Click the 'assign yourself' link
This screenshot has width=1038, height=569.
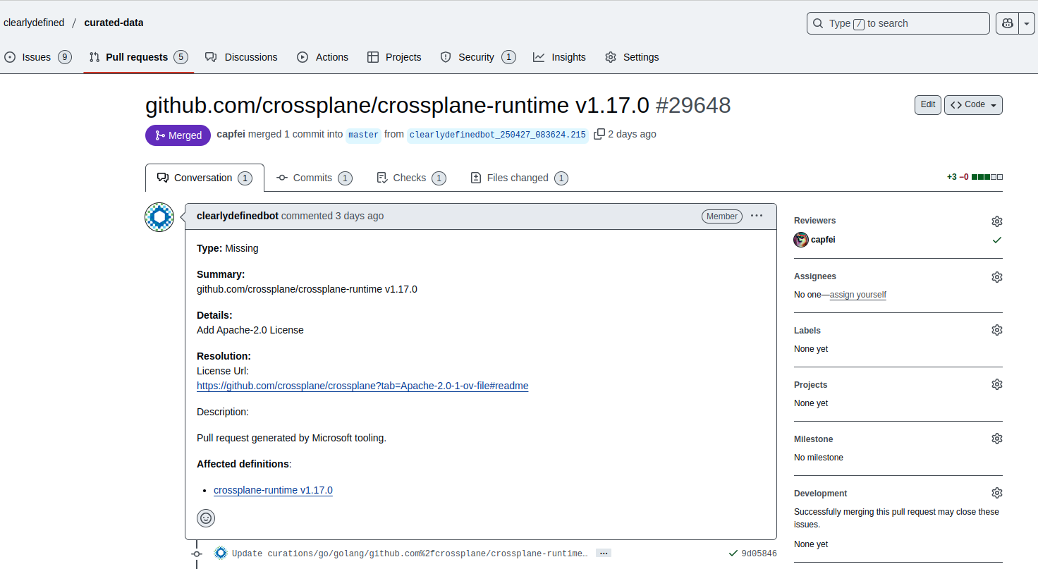click(858, 295)
